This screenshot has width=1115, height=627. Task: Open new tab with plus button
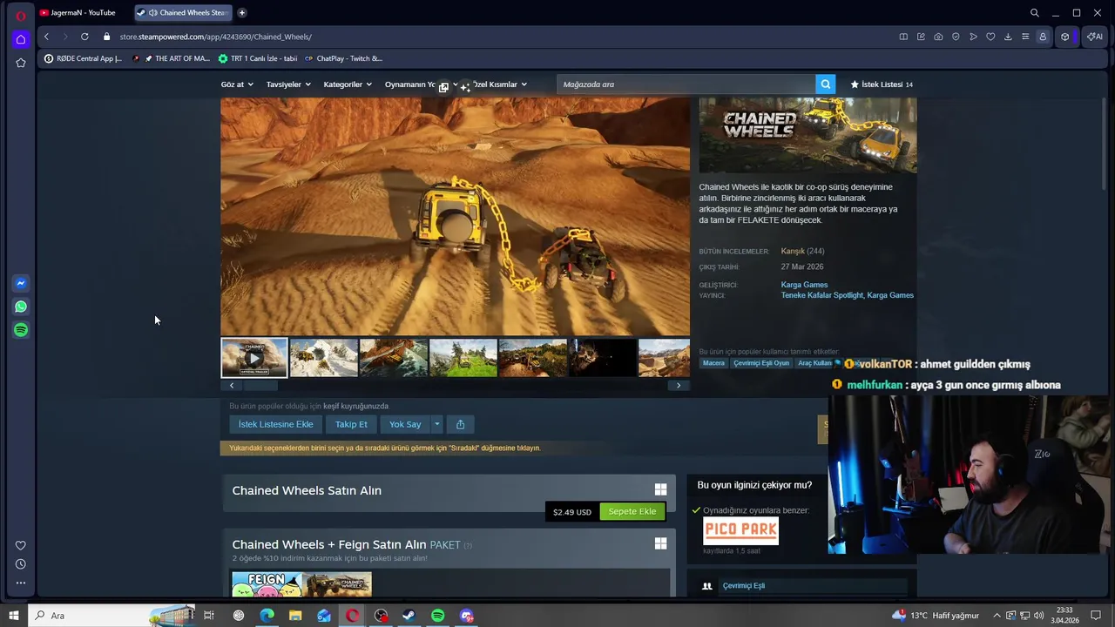pyautogui.click(x=241, y=12)
